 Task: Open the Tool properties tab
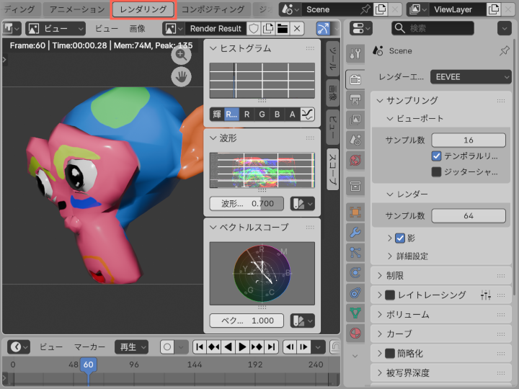click(x=355, y=53)
